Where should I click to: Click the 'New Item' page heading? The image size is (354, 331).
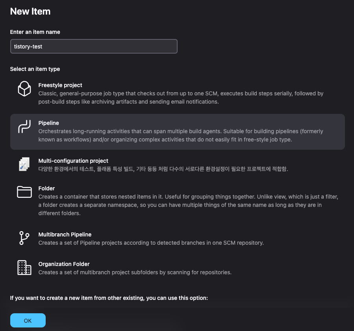[30, 11]
